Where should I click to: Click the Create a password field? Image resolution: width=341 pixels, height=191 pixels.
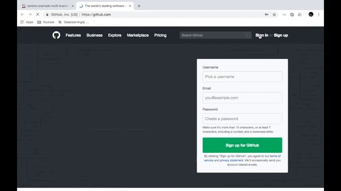242,119
